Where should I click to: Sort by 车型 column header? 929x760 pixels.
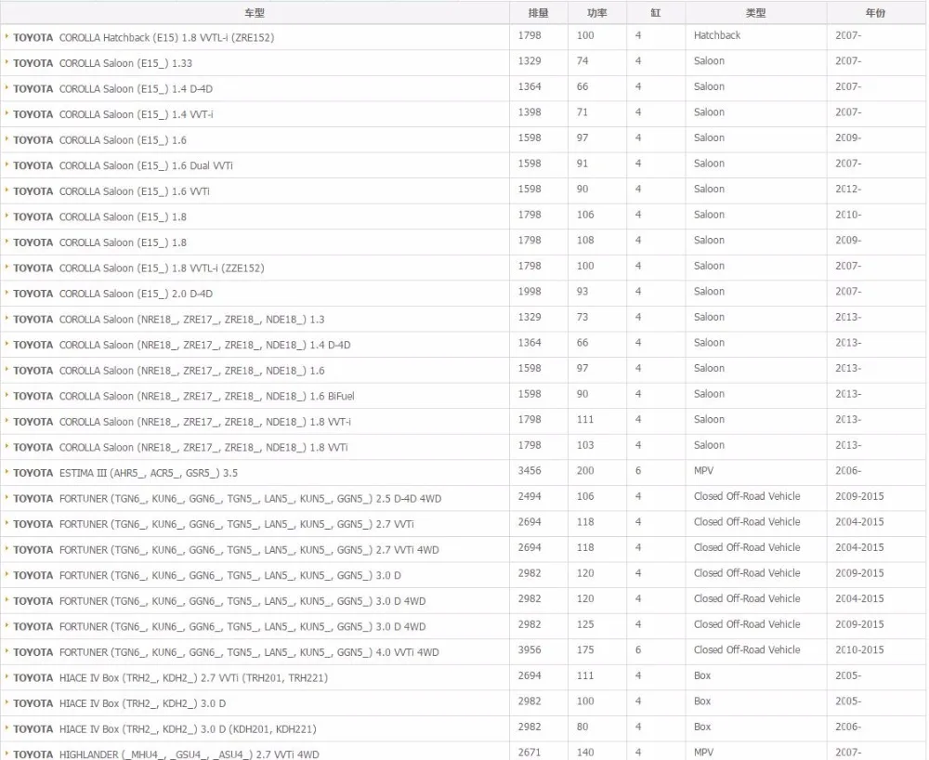click(x=255, y=13)
